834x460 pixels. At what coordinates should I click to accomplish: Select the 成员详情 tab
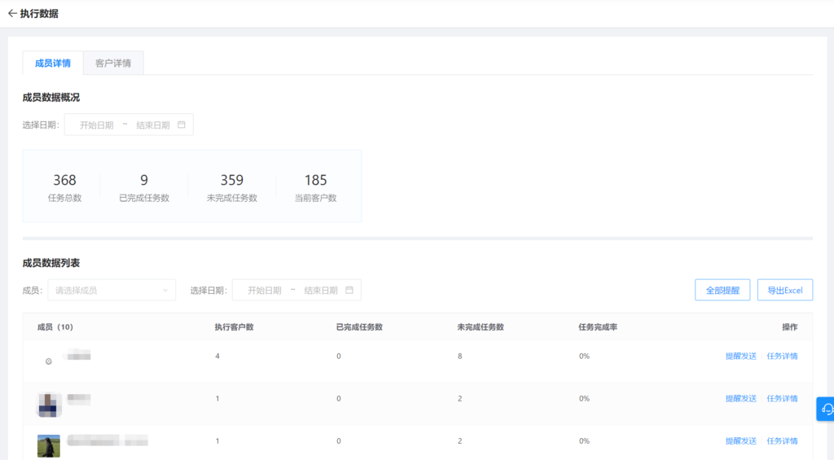pyautogui.click(x=53, y=64)
